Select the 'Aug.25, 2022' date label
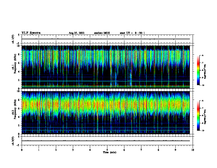The width and height of the screenshot is (217, 168). 76,33
